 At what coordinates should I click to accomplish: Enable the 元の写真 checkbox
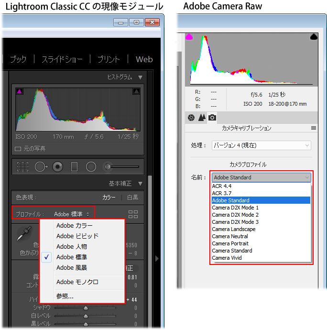(x=18, y=149)
